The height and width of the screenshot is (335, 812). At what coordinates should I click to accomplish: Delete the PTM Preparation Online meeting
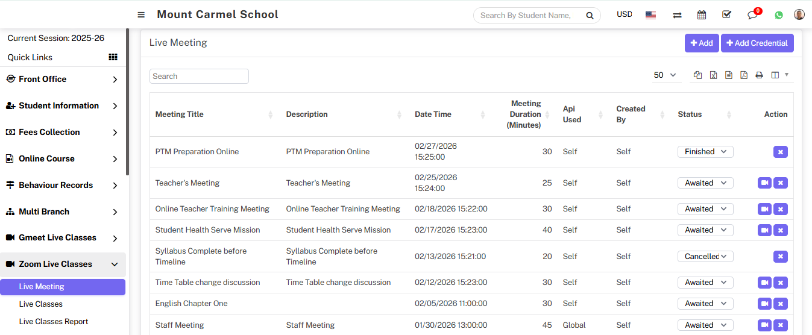pos(780,152)
